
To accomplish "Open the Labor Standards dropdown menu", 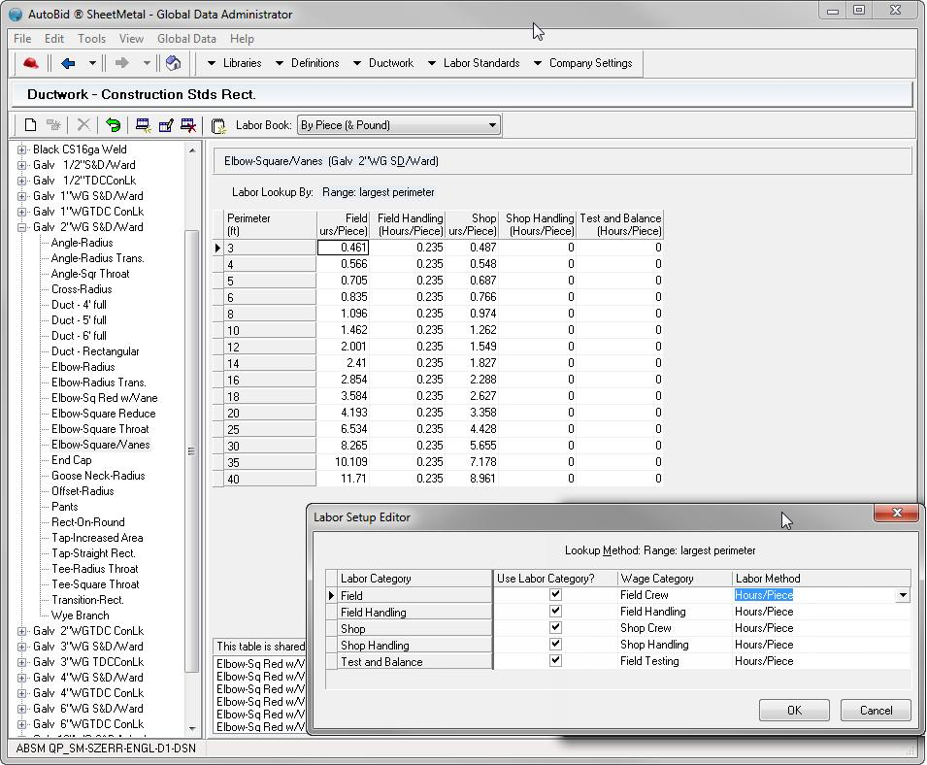I will [x=474, y=63].
